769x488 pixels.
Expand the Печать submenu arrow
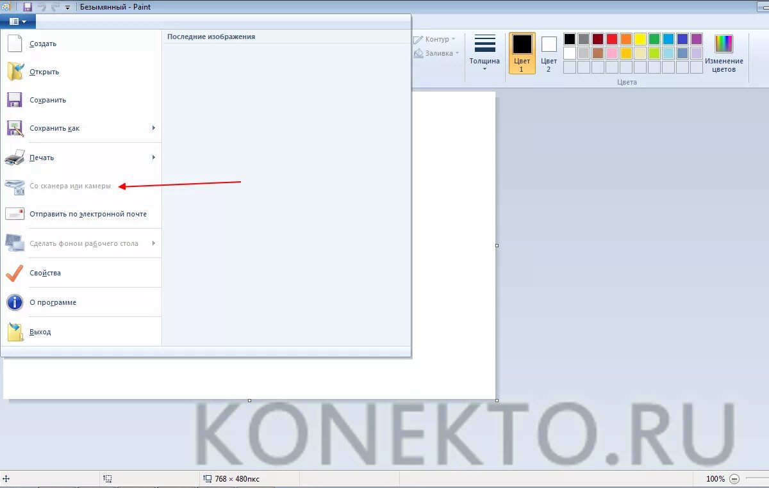pos(154,158)
